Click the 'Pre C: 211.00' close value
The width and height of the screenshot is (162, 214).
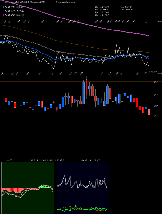pyautogui.click(x=102, y=15)
